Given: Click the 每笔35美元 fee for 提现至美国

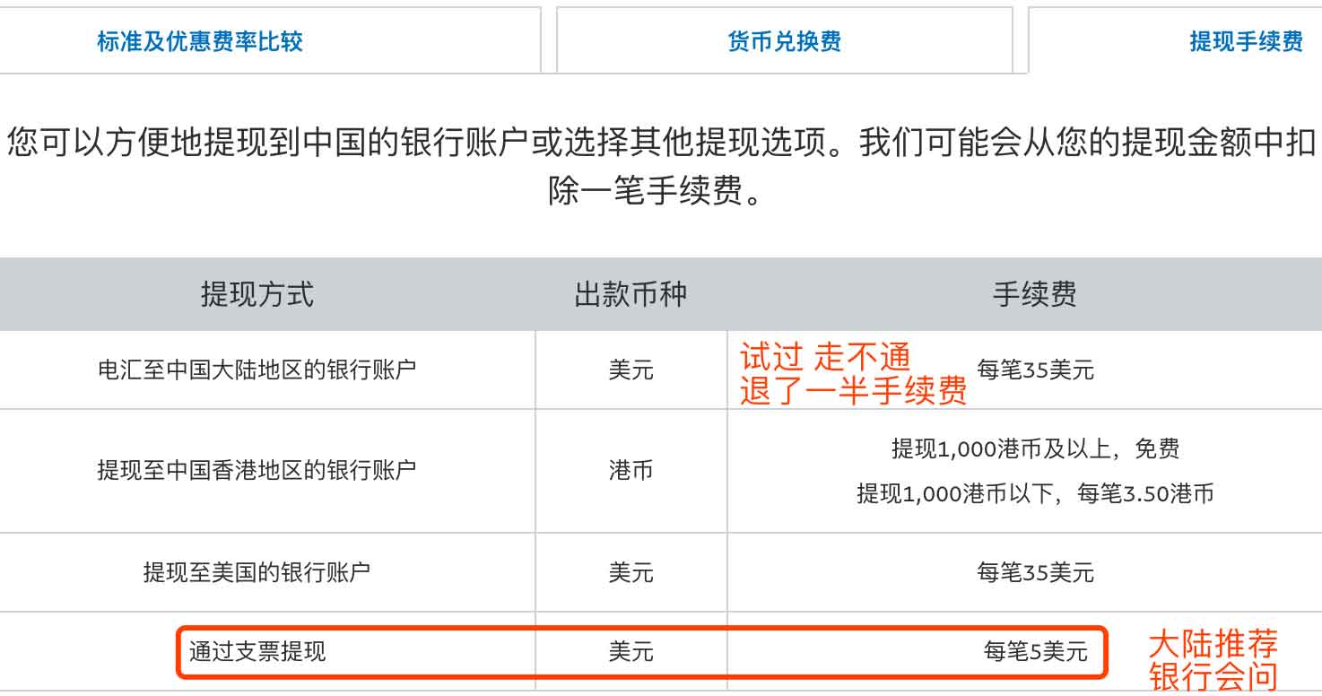Looking at the screenshot, I should click(x=1036, y=572).
